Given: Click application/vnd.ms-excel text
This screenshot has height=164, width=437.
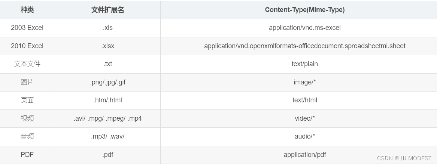Looking at the screenshot, I should (304, 28).
